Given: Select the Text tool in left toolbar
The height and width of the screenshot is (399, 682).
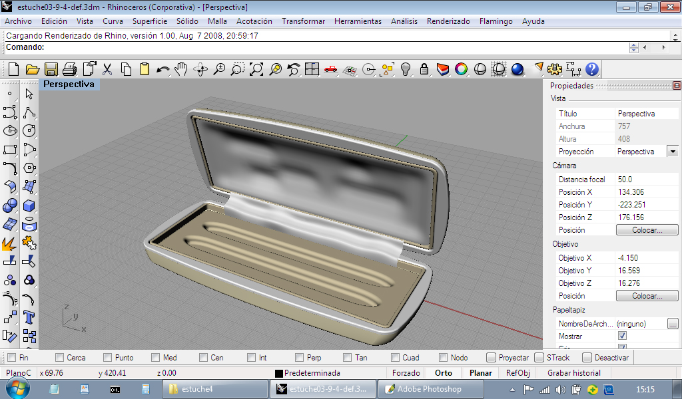Looking at the screenshot, I should coord(29,317).
